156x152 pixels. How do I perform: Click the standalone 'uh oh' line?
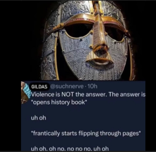[x=39, y=118]
